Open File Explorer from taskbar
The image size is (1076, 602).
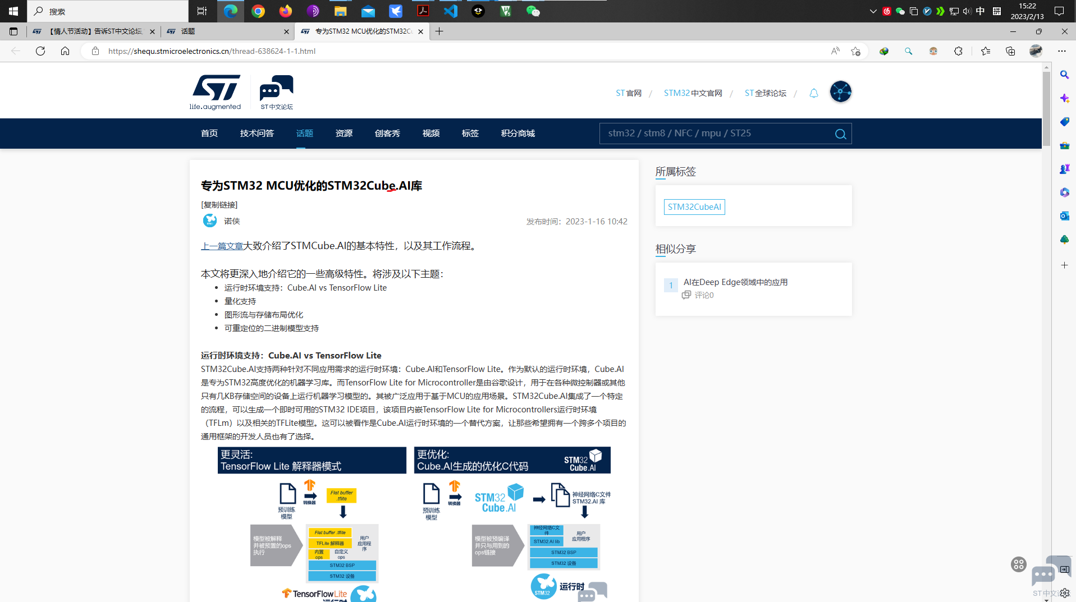[x=340, y=11]
